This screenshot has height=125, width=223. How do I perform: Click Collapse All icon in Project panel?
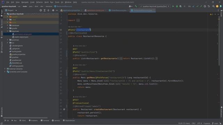[48, 10]
